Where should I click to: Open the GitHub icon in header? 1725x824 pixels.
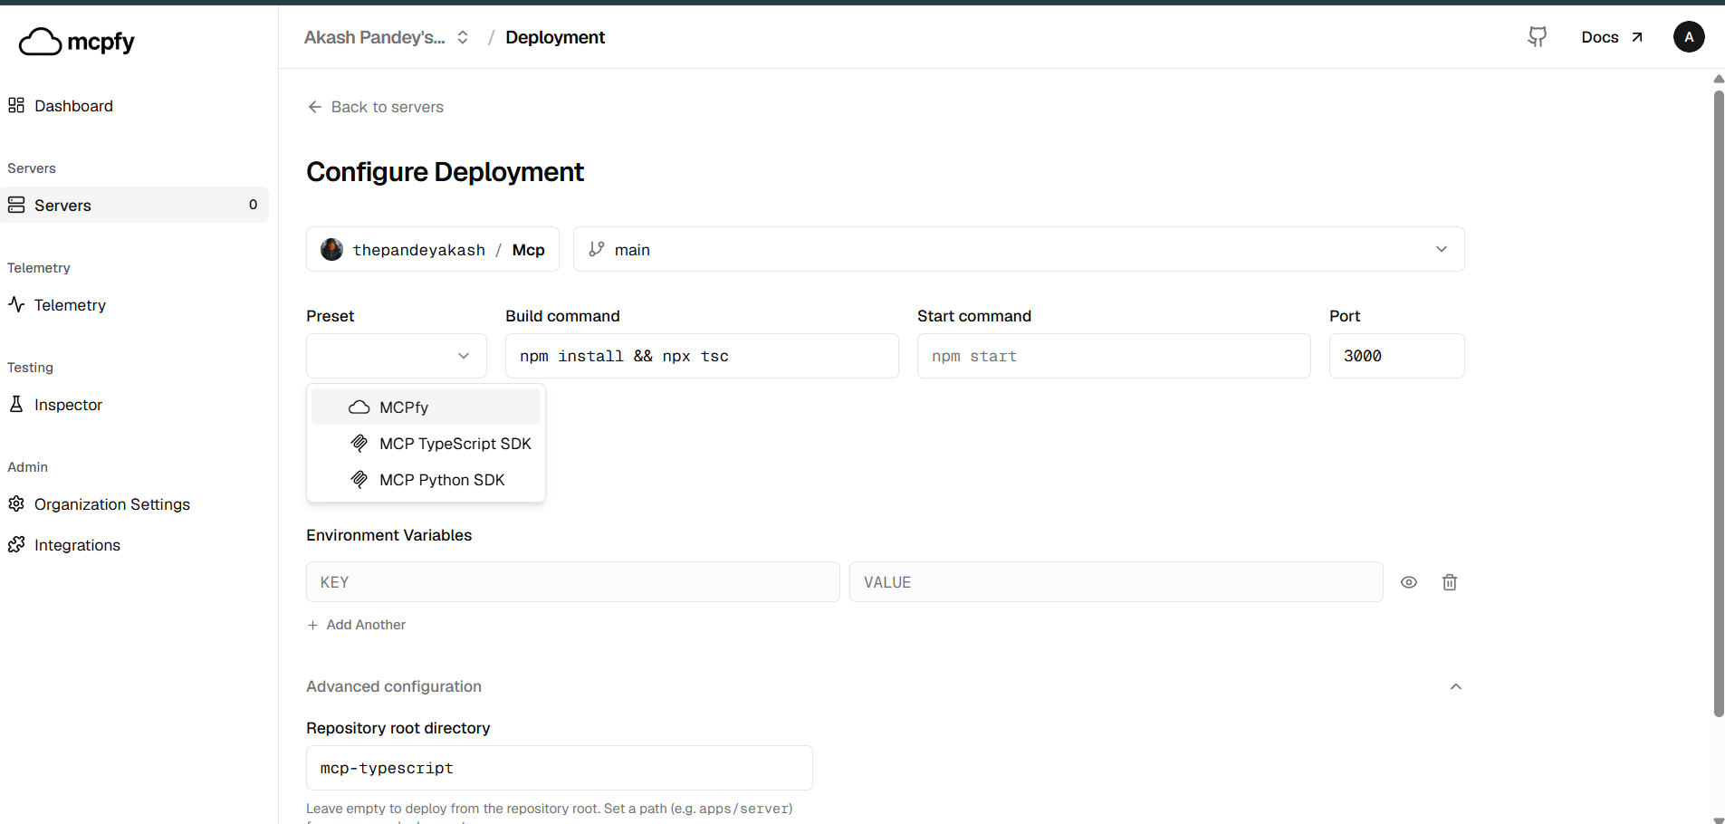click(1537, 37)
